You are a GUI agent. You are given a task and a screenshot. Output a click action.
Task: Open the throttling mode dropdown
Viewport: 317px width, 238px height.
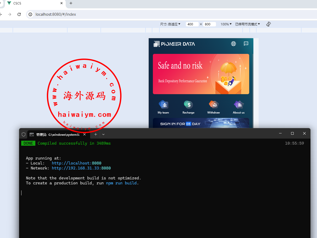coord(247,24)
